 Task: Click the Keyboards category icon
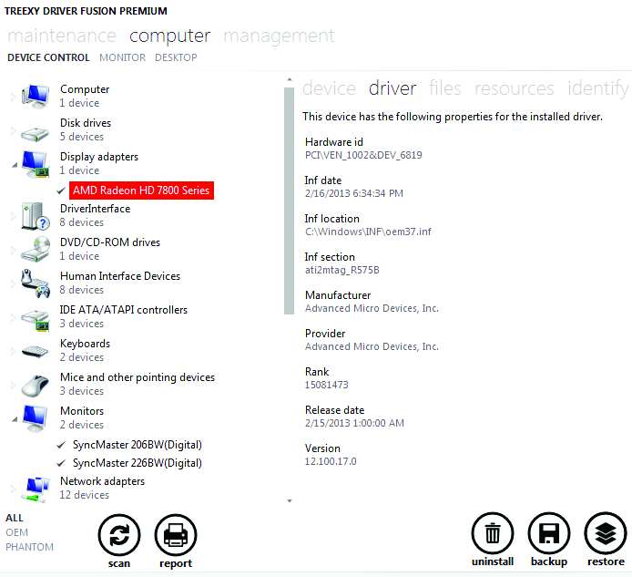pyautogui.click(x=36, y=352)
